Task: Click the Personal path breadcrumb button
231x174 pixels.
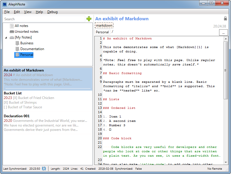Action: coord(102,32)
